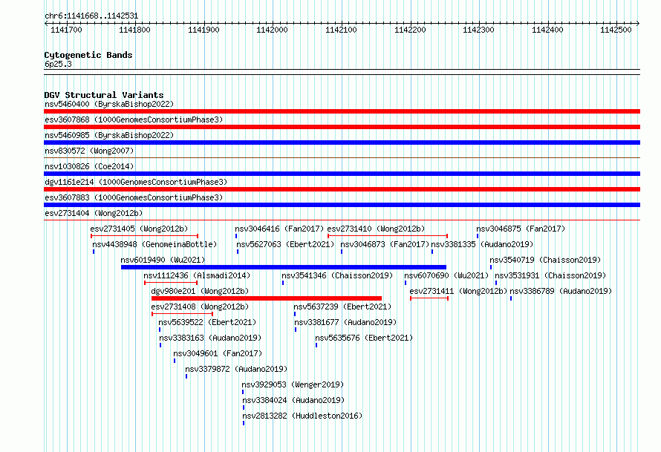Click the nsv830572 (Wong2007) variant label
The height and width of the screenshot is (452, 661).
[89, 151]
